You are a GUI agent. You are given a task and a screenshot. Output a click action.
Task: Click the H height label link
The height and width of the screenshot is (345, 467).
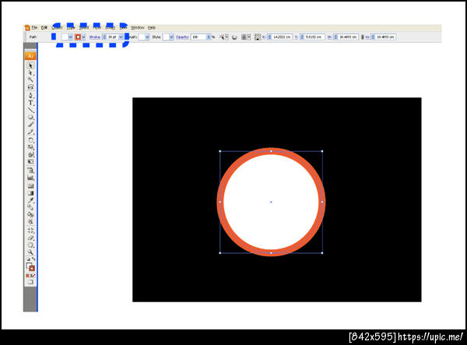point(367,37)
